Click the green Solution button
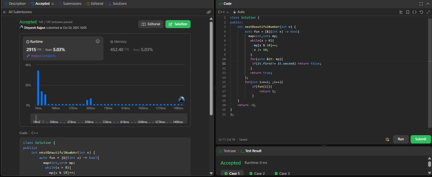Screen dimensions: 432x177 coord(178,24)
